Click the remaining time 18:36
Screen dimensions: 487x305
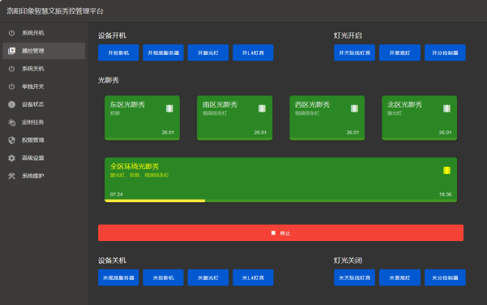pyautogui.click(x=445, y=194)
